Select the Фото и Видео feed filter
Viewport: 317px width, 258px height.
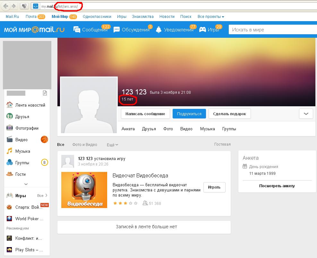(x=85, y=145)
